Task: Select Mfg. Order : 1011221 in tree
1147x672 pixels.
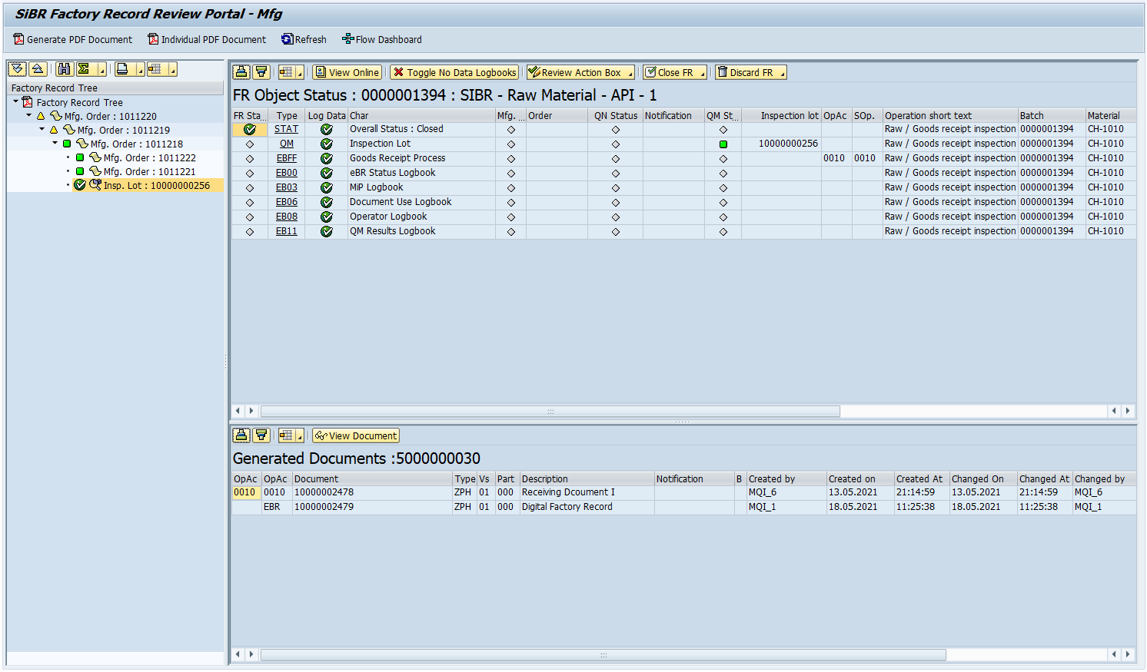Action: 150,171
